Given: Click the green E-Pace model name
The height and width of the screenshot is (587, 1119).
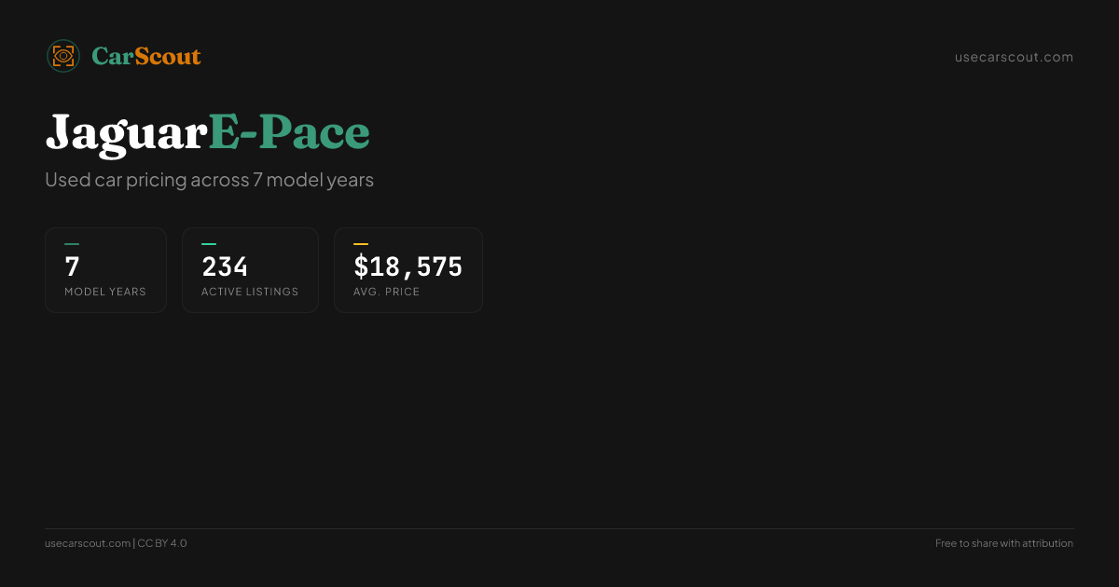Looking at the screenshot, I should 289,132.
